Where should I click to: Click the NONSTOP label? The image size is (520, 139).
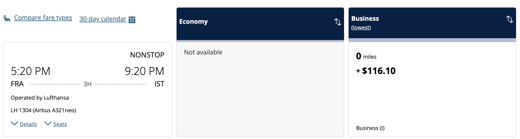(x=147, y=55)
